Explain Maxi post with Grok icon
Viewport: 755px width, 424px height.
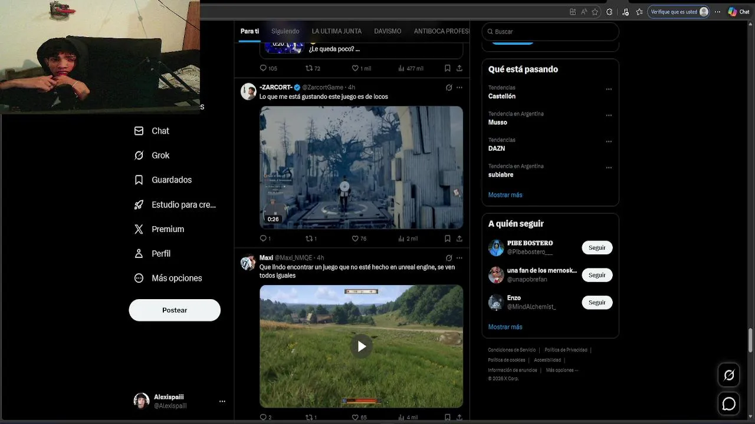pyautogui.click(x=449, y=257)
